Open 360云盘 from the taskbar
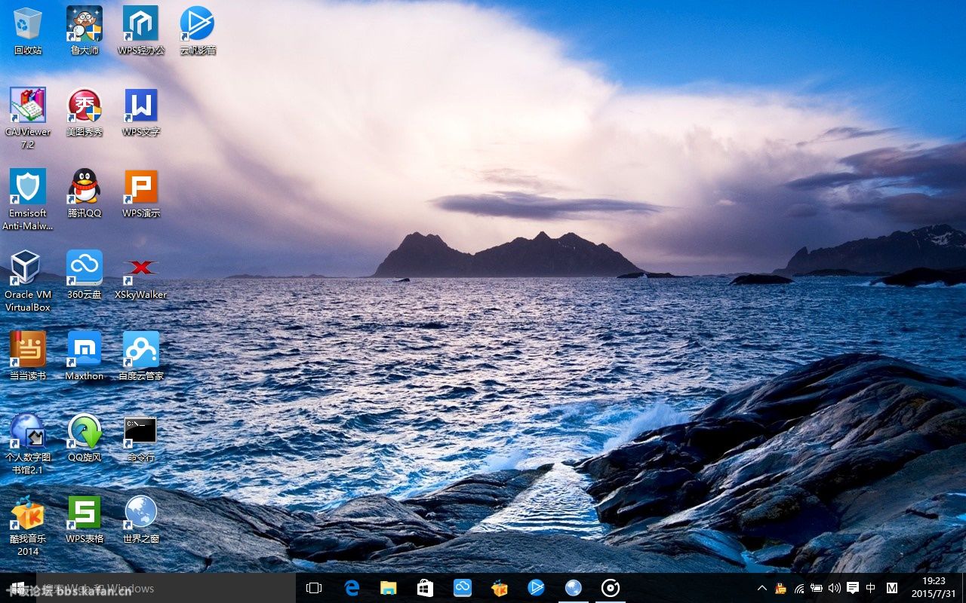This screenshot has height=603, width=966. pyautogui.click(x=462, y=588)
